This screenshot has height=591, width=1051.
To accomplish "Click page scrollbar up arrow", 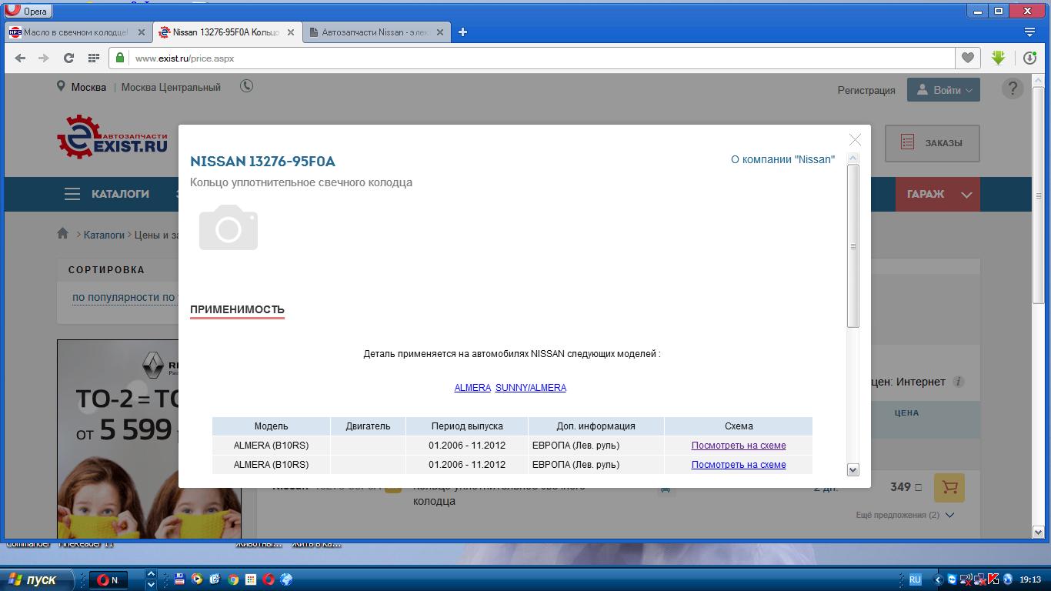I will 1038,79.
